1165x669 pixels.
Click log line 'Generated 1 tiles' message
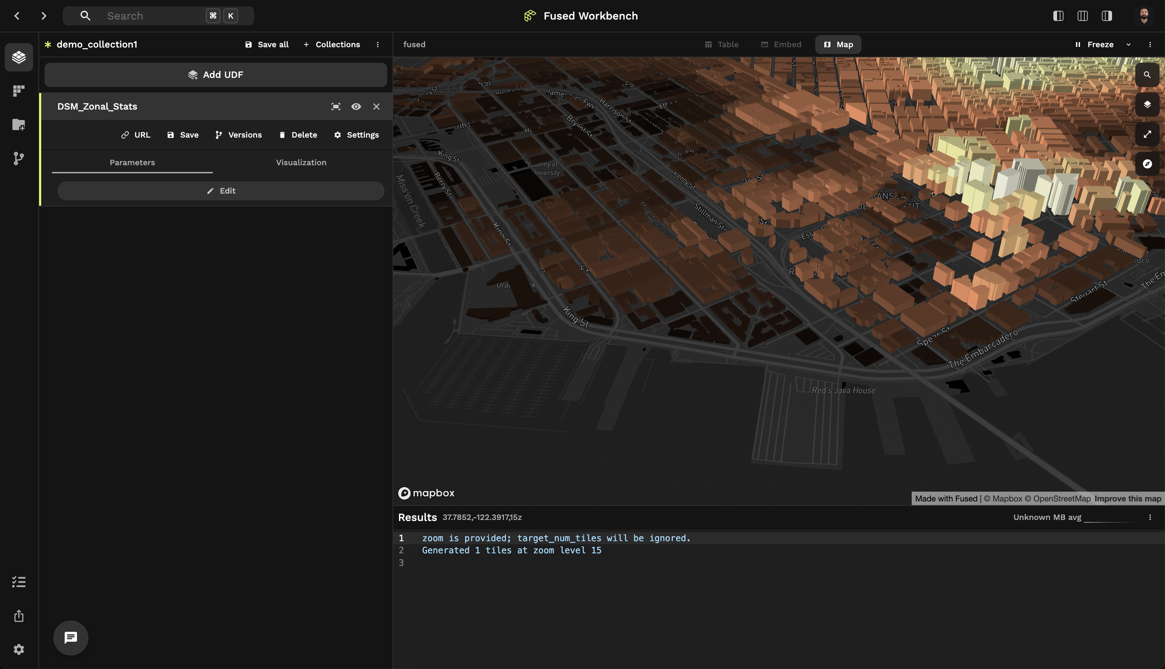pos(511,550)
